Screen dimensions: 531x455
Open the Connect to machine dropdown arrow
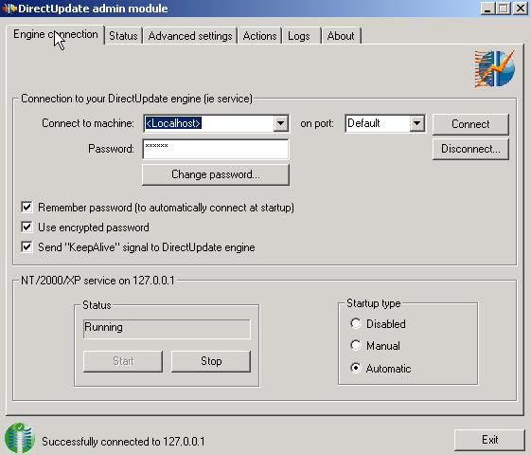(281, 123)
